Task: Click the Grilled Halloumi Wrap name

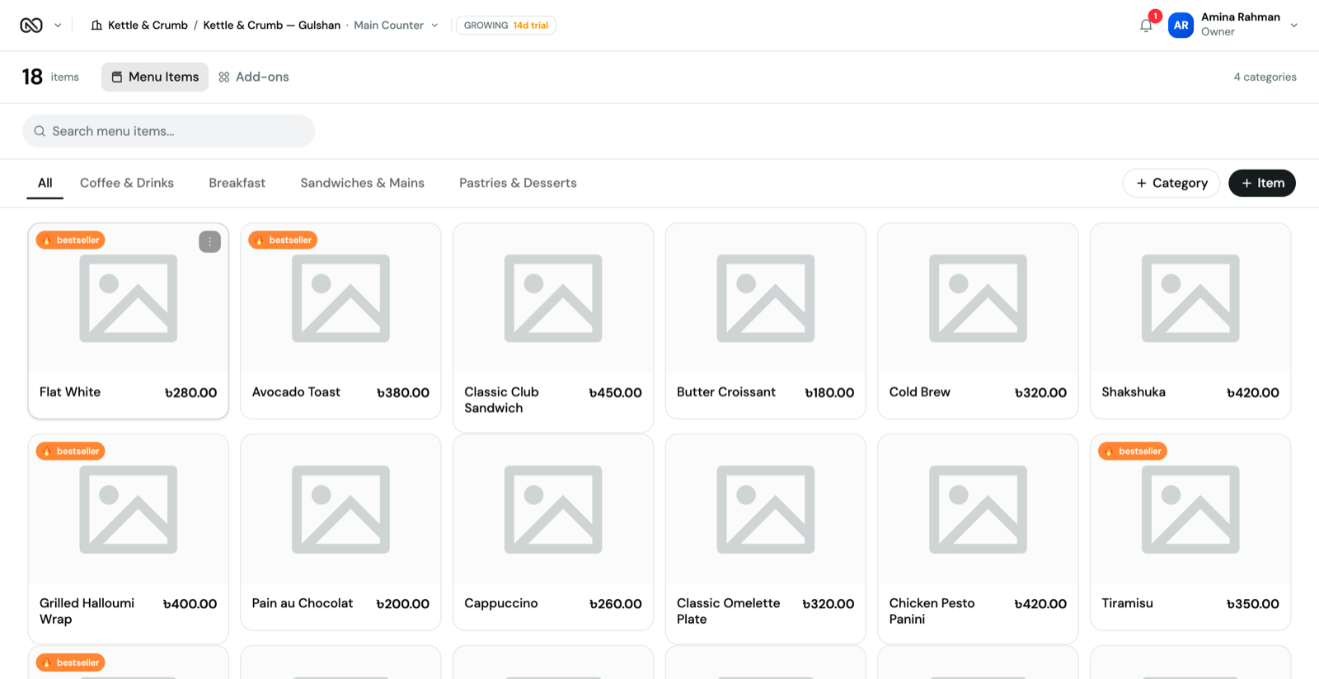Action: 87,611
